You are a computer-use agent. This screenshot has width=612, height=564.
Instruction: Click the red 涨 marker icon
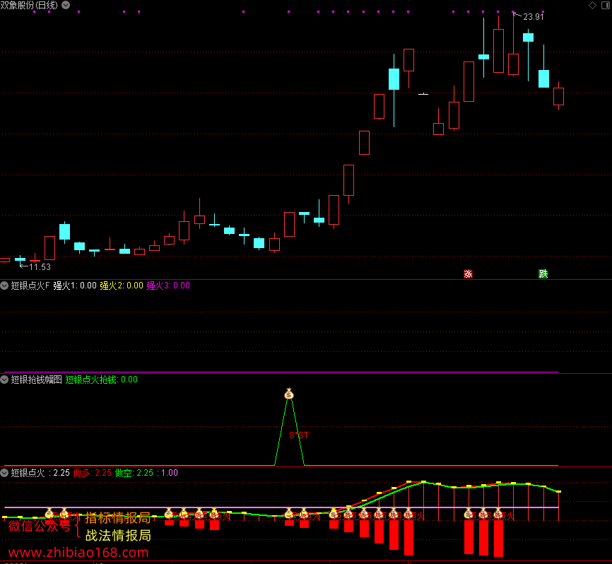tap(468, 274)
